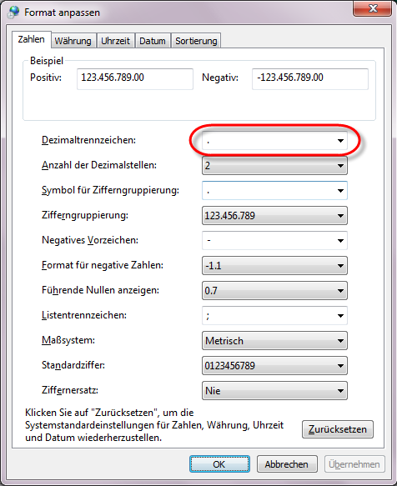Click the Positiv example field
This screenshot has width=397, height=486.
click(x=135, y=79)
